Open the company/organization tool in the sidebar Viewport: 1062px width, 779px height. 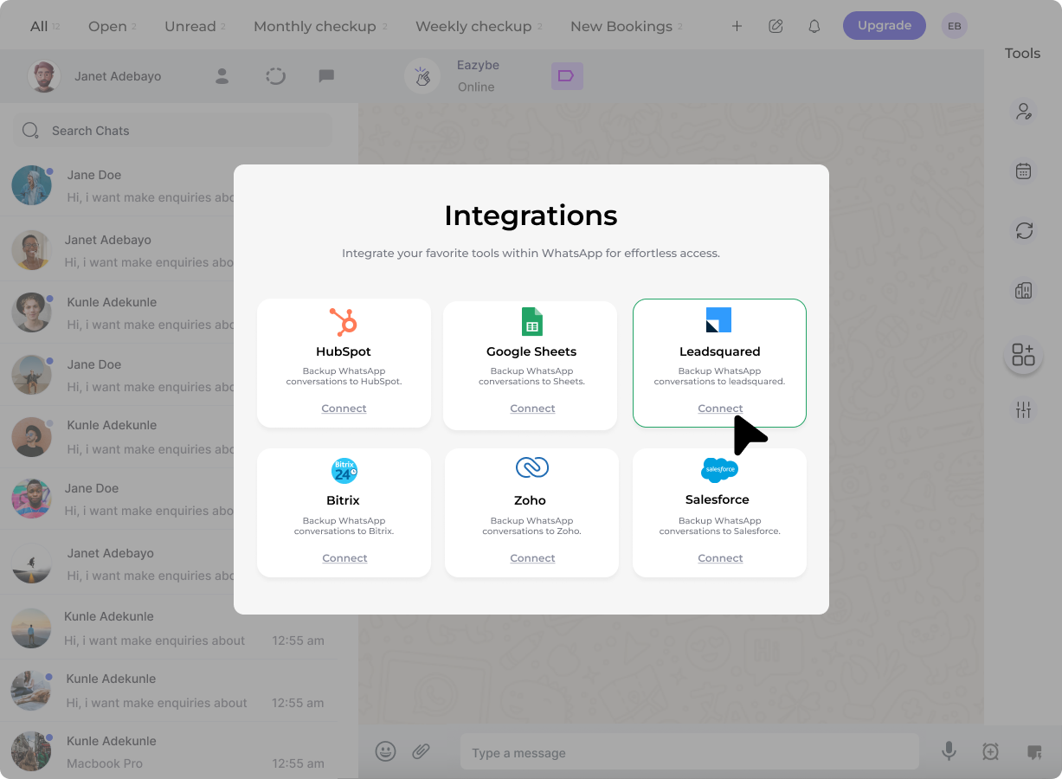1024,290
